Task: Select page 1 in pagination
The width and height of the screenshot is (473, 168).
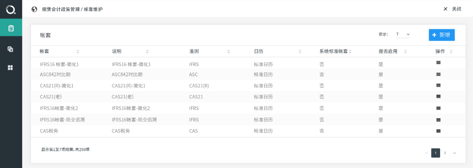Action: (436, 153)
